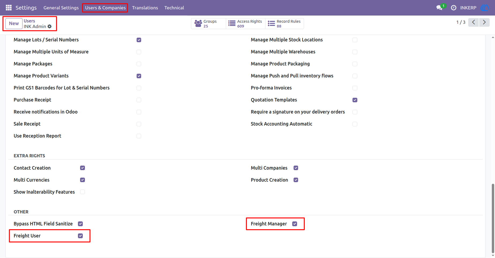This screenshot has width=495, height=258.
Task: Uncheck Contact Creation checkbox
Action: (82, 168)
